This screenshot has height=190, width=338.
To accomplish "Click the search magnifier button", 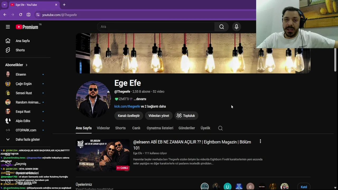I will [222, 27].
